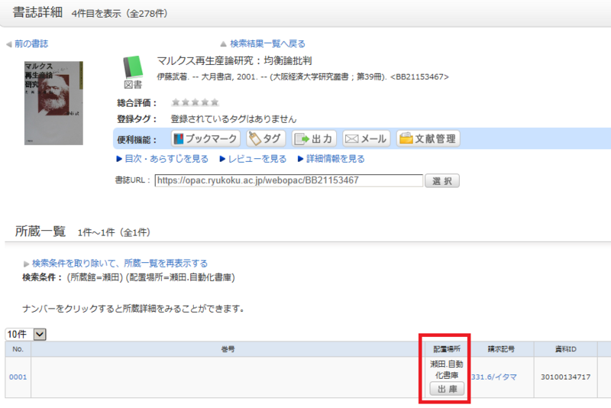Click the タグ tag button
Viewport: 611px width, 408px height.
point(265,139)
